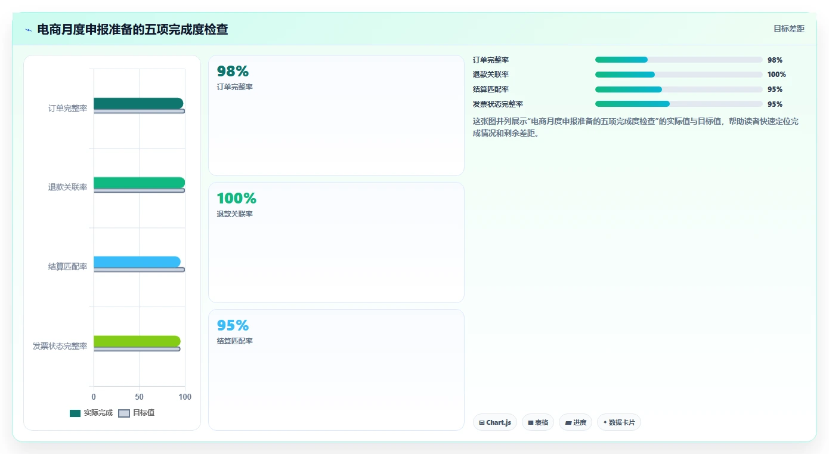
Task: Open the 95% 结算匹配率 data card
Action: pos(336,370)
